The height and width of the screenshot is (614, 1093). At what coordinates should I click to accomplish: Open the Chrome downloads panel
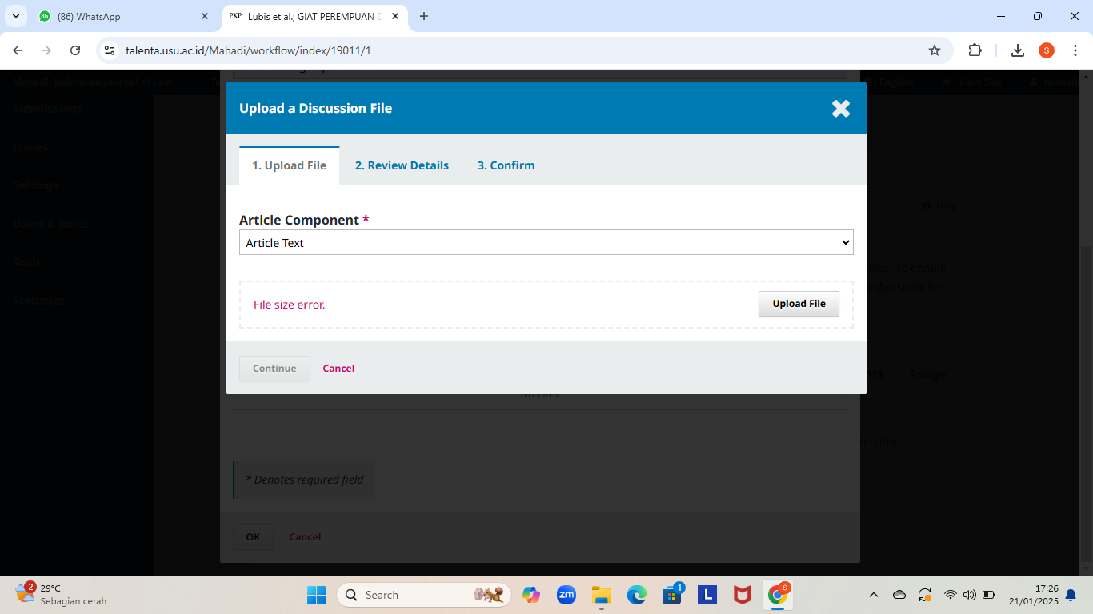pyautogui.click(x=1018, y=50)
